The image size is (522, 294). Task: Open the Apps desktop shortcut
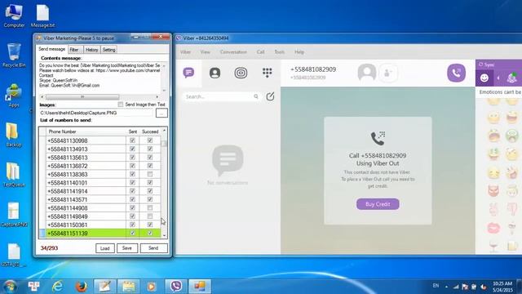point(14,96)
